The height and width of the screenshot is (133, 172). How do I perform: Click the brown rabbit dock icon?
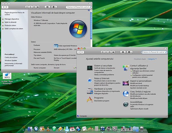click(x=48, y=129)
